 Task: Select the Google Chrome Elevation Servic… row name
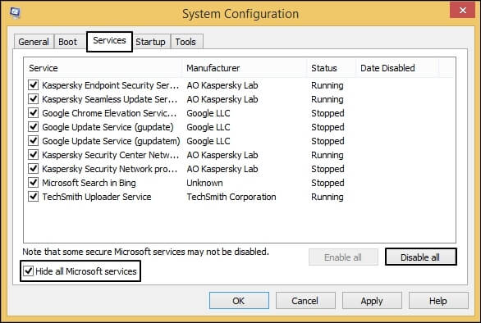click(109, 113)
